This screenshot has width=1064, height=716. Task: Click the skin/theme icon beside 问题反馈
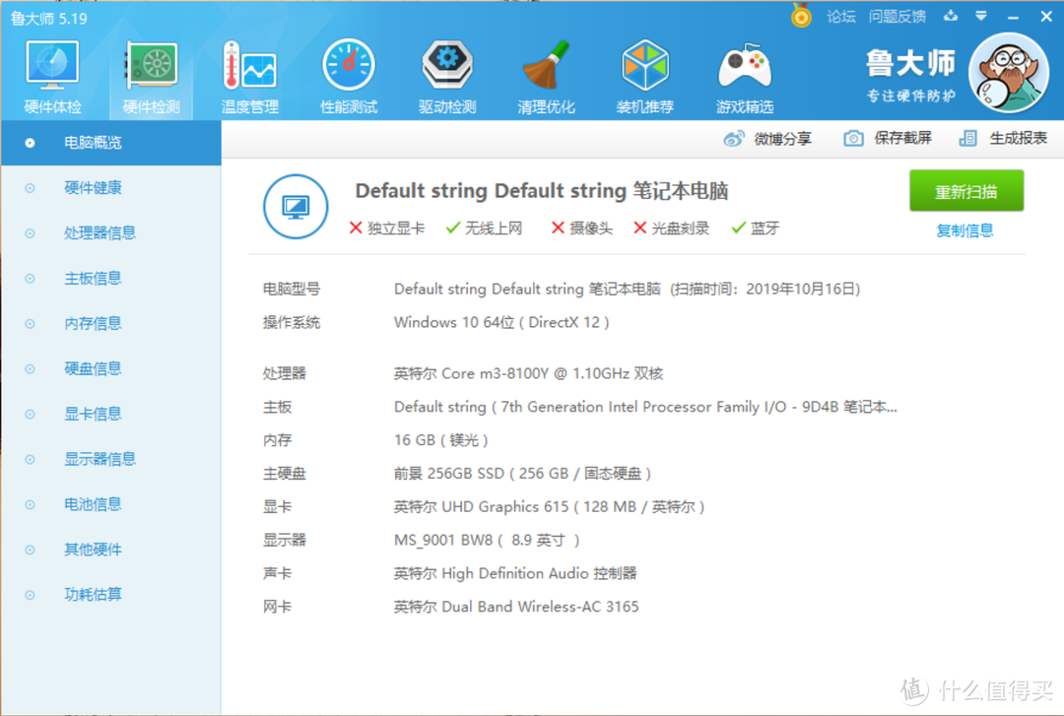click(x=951, y=16)
